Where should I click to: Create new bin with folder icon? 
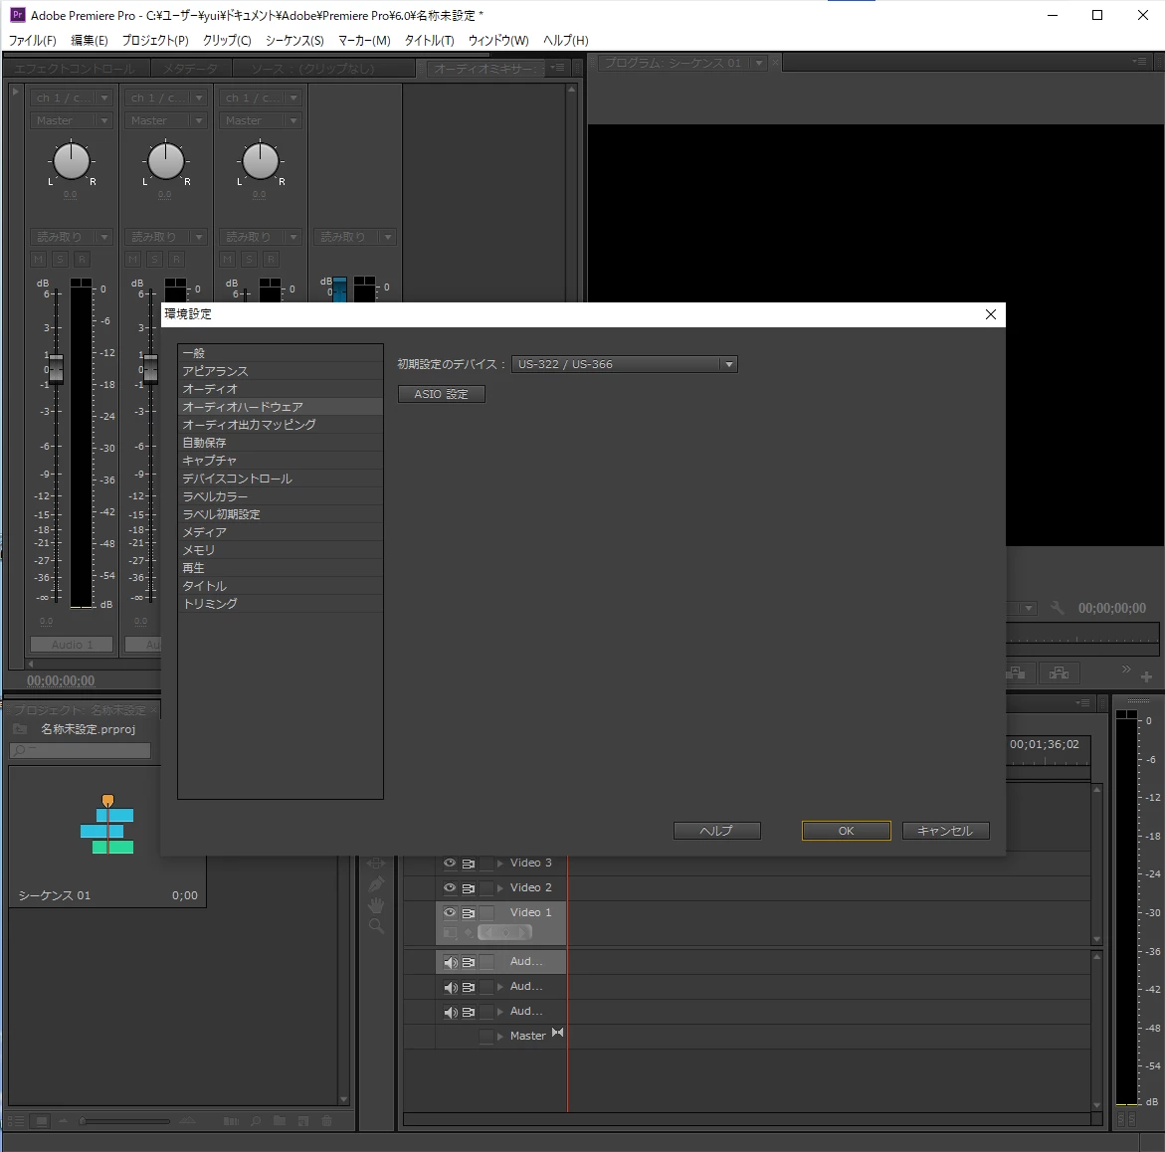coord(280,1121)
